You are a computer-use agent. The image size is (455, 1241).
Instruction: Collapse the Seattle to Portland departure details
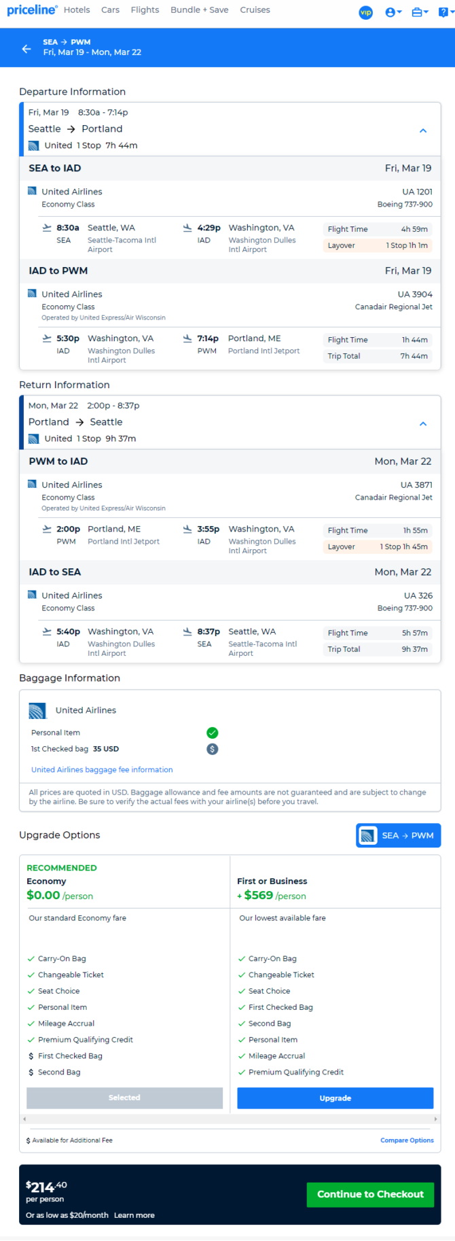coord(423,130)
